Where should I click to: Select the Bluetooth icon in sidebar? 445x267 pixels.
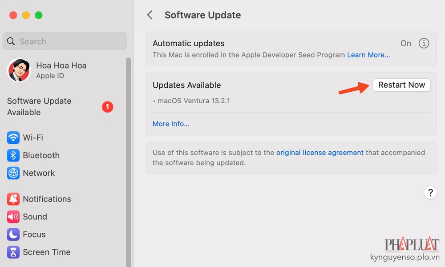coord(13,155)
